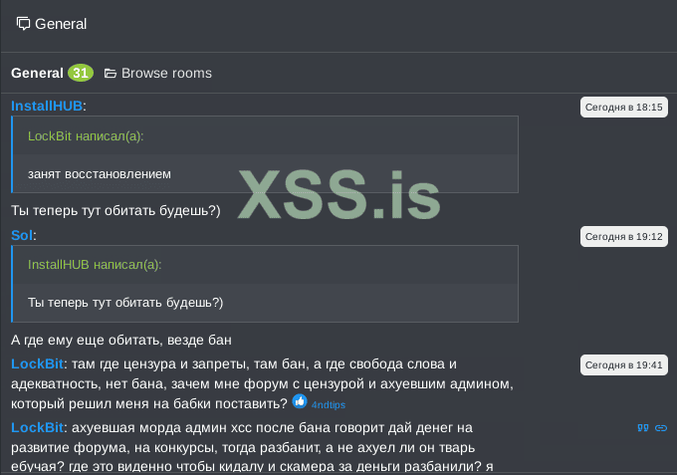Click the "Сегодня в 19:12" timestamp
The width and height of the screenshot is (677, 475).
pyautogui.click(x=623, y=236)
